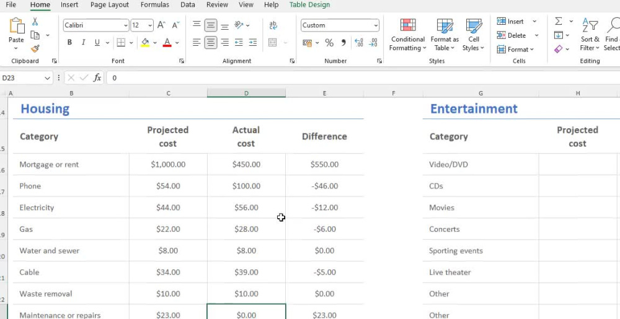This screenshot has height=319, width=620.
Task: Toggle Bold formatting
Action: pos(69,42)
